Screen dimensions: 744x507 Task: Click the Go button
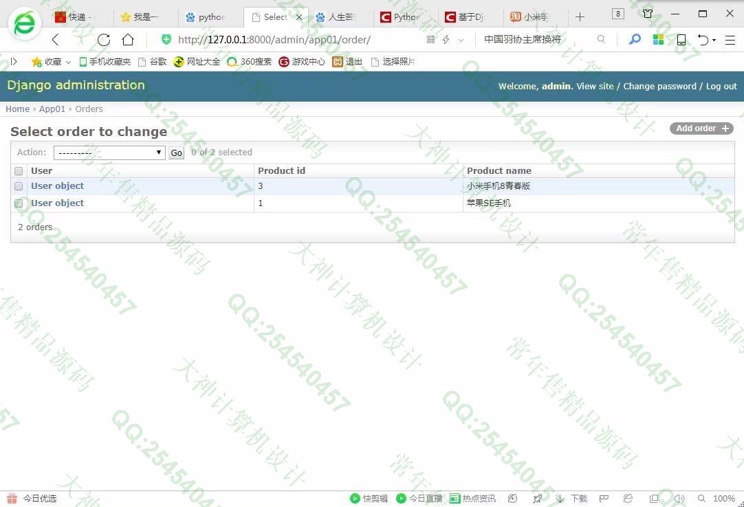[177, 153]
